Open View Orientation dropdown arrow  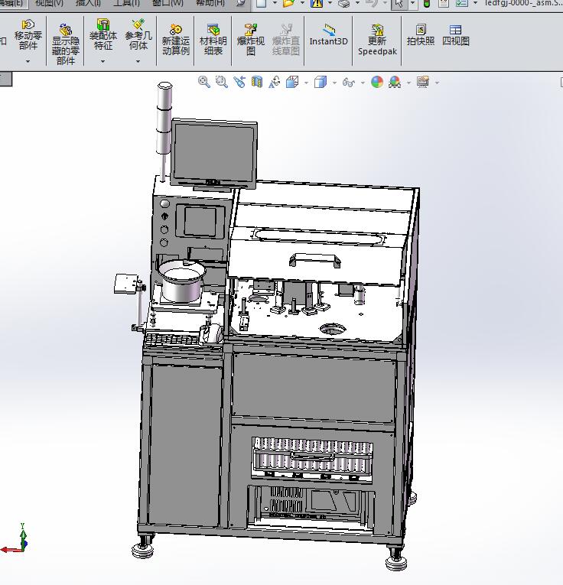click(x=306, y=83)
